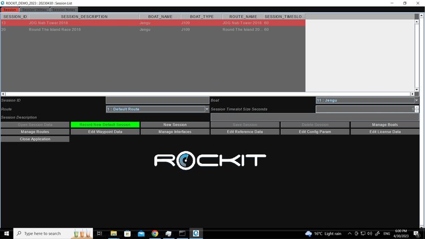Open Edit Config Param
Image resolution: width=425 pixels, height=239 pixels.
pos(315,132)
